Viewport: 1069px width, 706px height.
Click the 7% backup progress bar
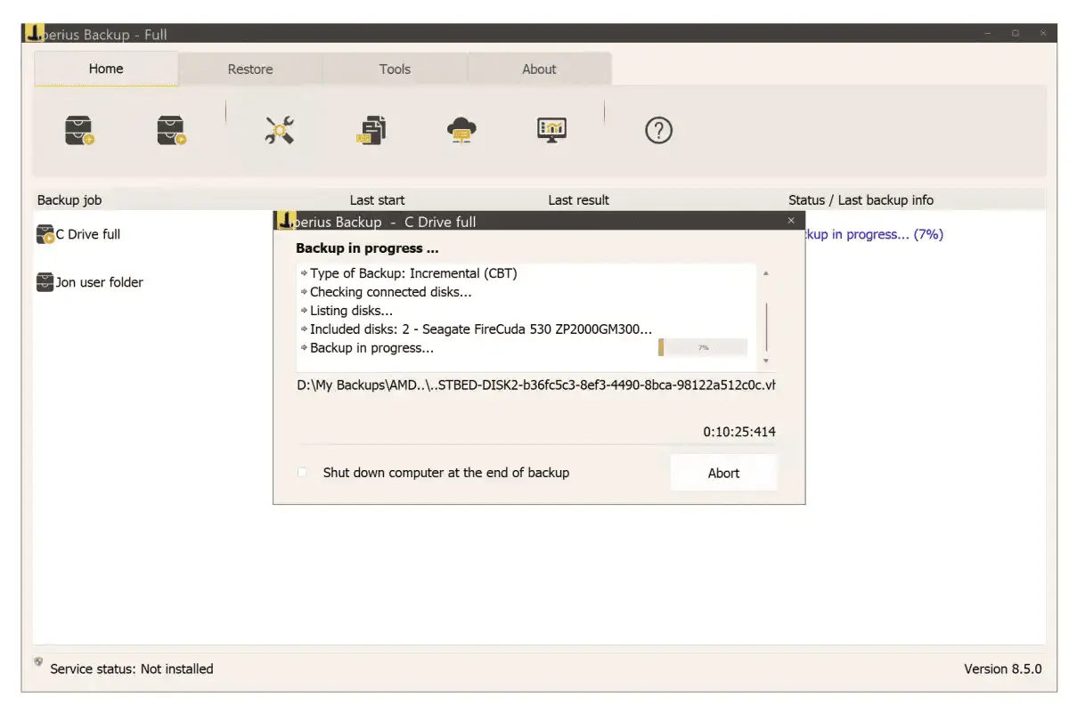pyautogui.click(x=703, y=347)
